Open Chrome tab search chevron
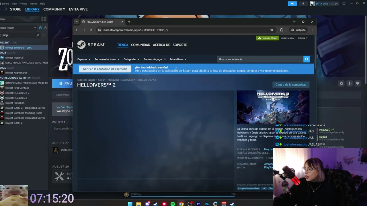367x206 pixels. [x=76, y=22]
